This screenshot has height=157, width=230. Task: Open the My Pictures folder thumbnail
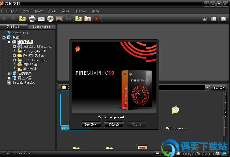[x=176, y=110]
